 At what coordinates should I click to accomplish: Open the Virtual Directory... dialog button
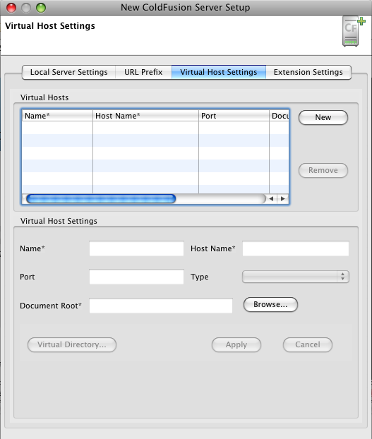[x=72, y=344]
